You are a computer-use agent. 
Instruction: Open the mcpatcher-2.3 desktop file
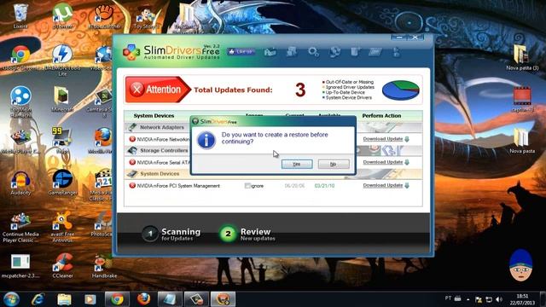(x=20, y=266)
